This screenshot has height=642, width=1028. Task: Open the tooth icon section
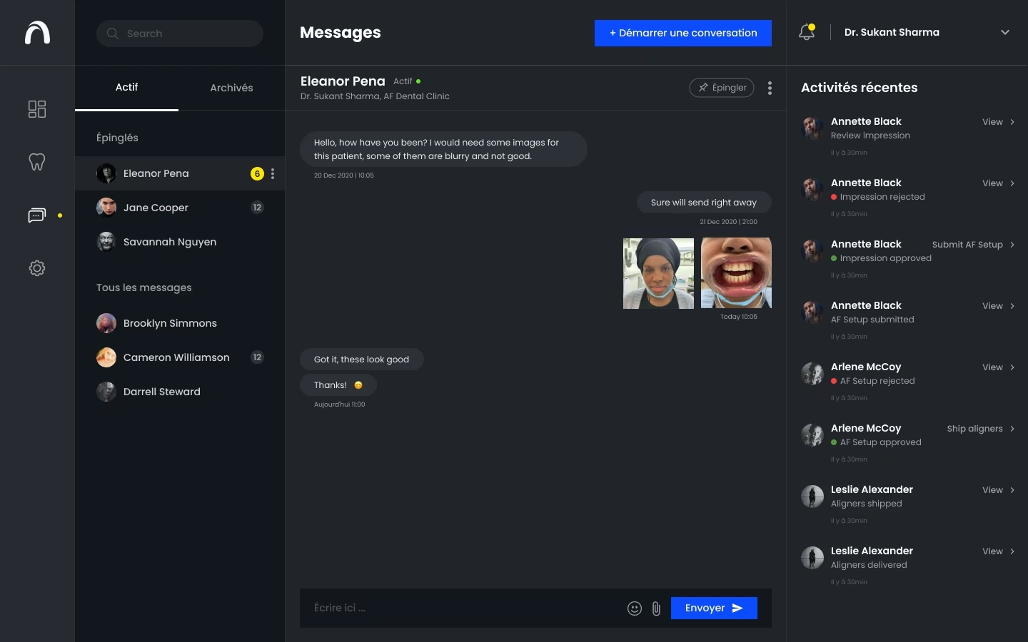37,162
